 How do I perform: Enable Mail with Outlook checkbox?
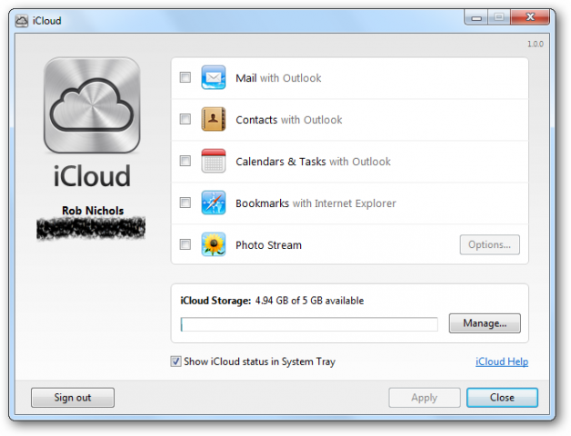185,77
